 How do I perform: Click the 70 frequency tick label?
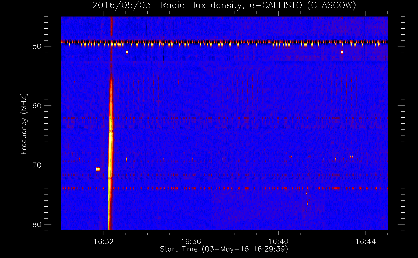click(x=37, y=165)
